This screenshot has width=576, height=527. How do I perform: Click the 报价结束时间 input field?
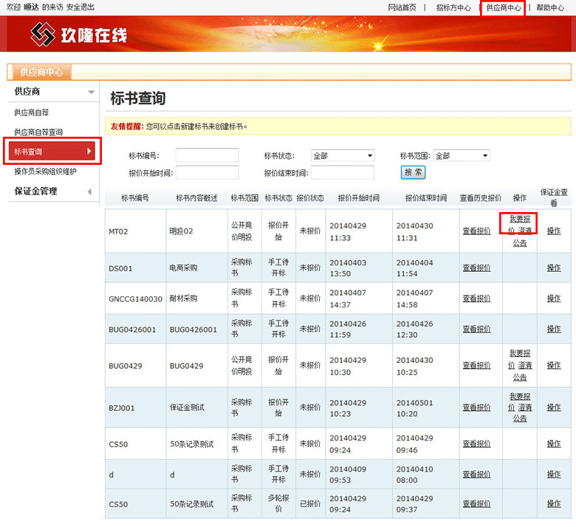(x=343, y=172)
